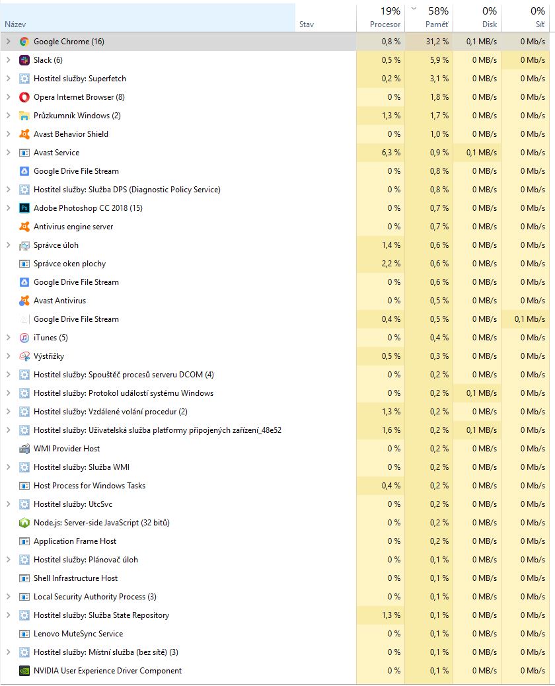This screenshot has width=555, height=686.
Task: Click the Opera Internet Browser icon
Action: [x=24, y=97]
